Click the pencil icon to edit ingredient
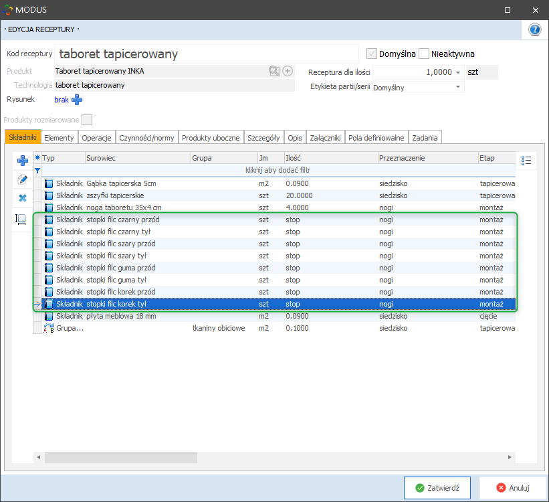This screenshot has height=502, width=549. [x=22, y=179]
